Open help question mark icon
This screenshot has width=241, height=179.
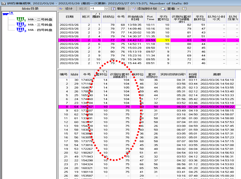[184, 9]
